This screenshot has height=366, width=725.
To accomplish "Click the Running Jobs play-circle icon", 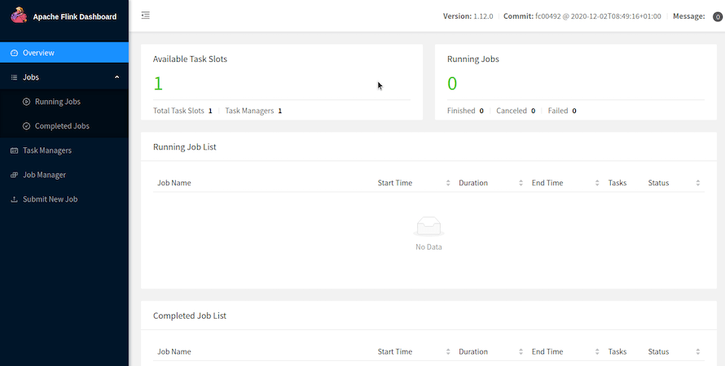I will point(26,102).
